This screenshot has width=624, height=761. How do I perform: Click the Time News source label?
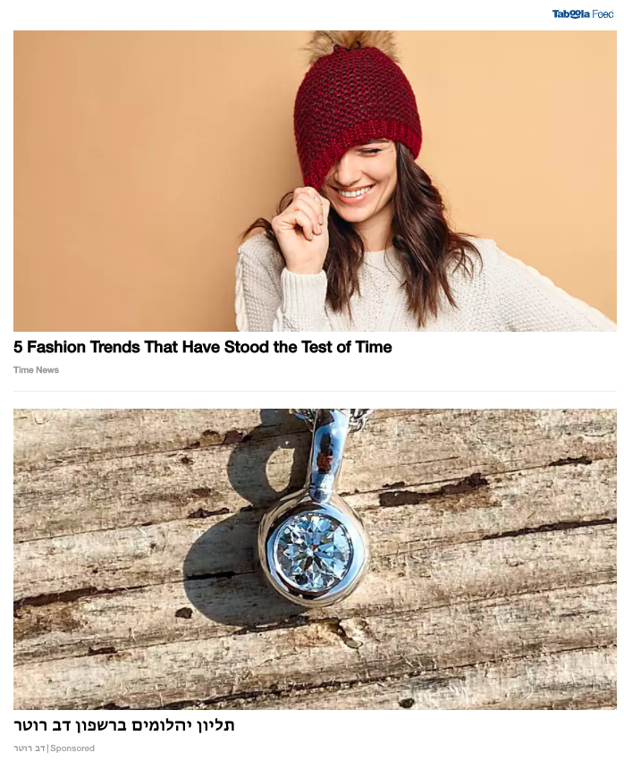(x=36, y=370)
